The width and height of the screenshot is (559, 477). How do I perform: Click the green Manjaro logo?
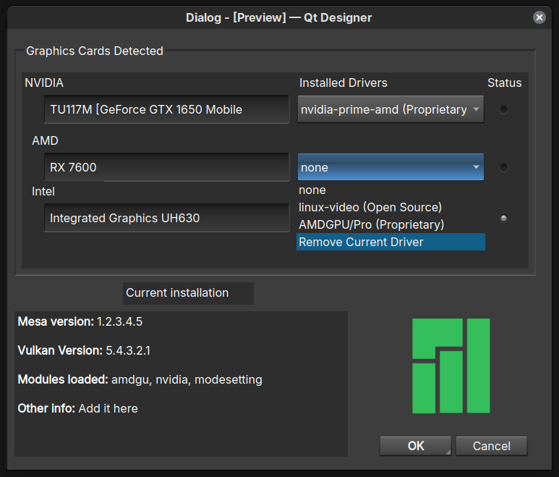pos(451,365)
